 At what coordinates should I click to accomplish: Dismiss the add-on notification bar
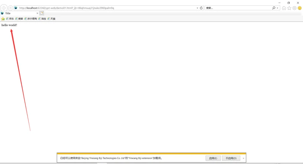(x=243, y=158)
